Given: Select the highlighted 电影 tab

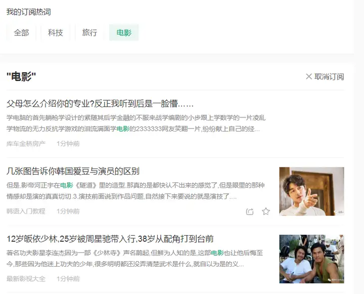Looking at the screenshot, I should tap(124, 32).
